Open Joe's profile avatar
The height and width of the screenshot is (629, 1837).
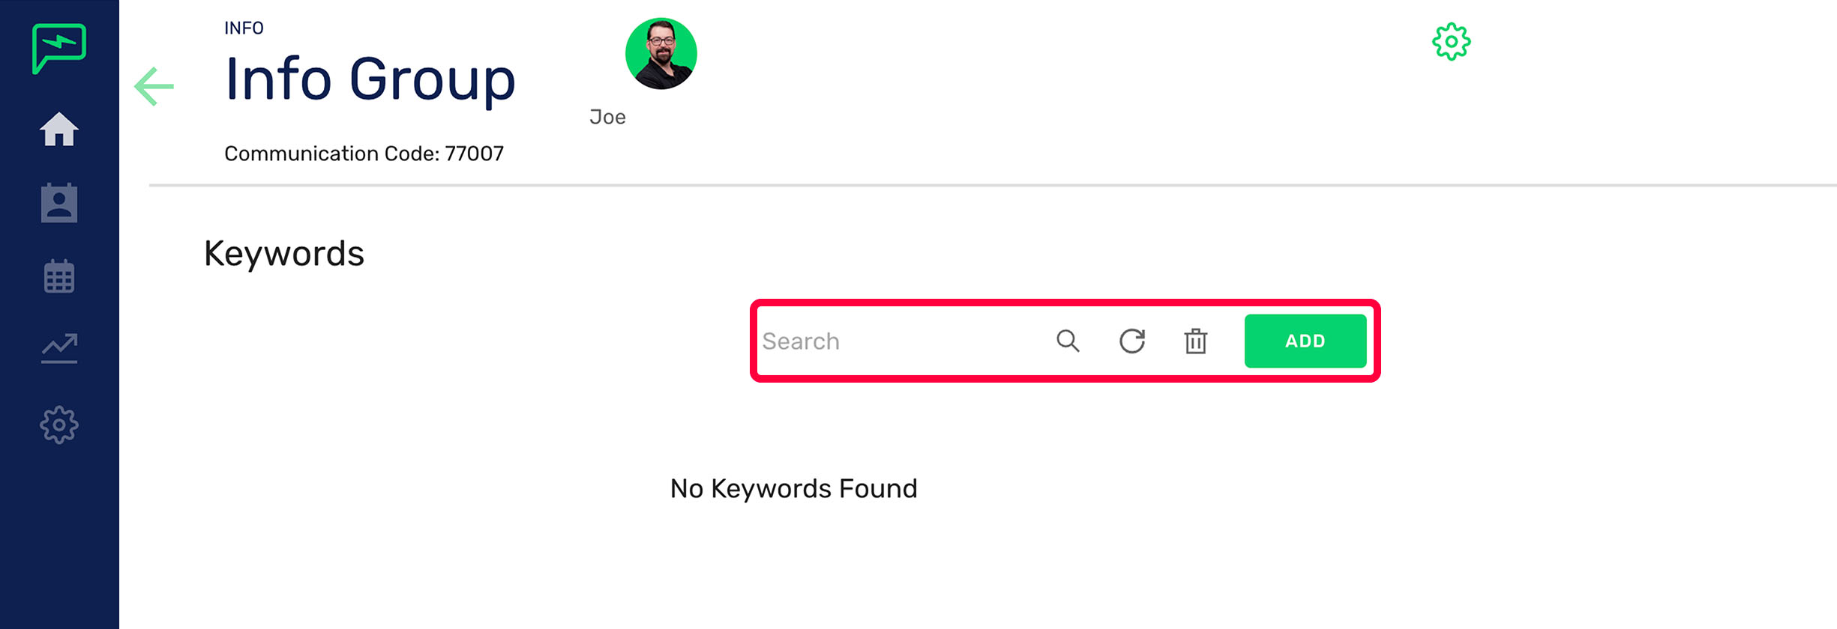coord(660,52)
